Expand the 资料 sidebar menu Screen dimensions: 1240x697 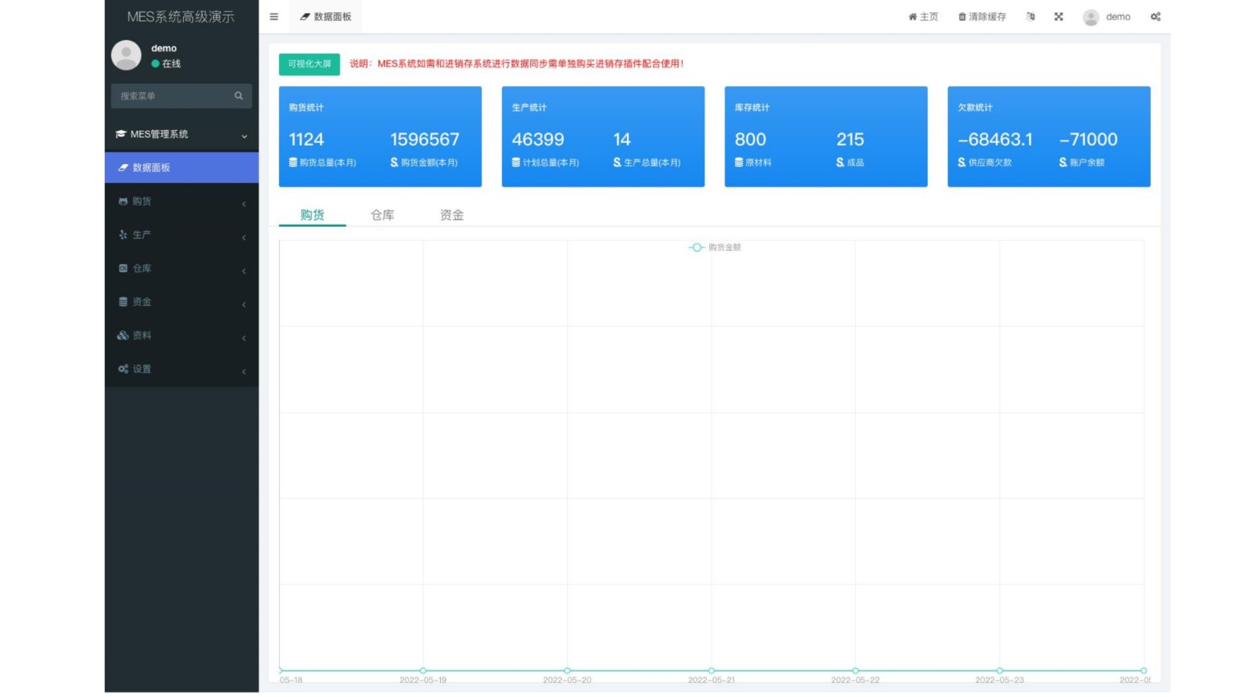pyautogui.click(x=181, y=335)
